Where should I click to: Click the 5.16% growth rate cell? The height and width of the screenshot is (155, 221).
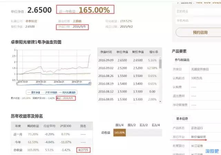click(x=152, y=60)
